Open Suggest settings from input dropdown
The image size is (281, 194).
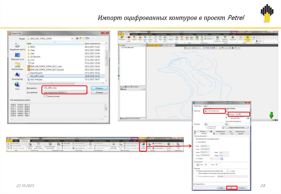click(x=237, y=127)
